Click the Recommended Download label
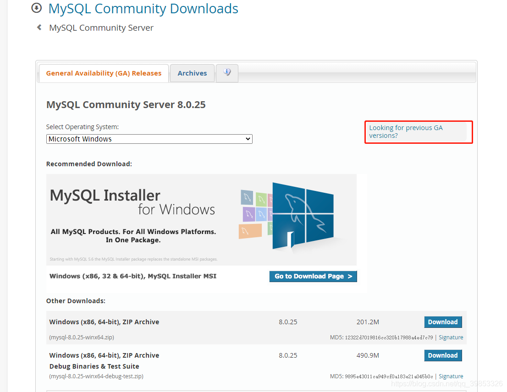This screenshot has height=392, width=507. [89, 164]
